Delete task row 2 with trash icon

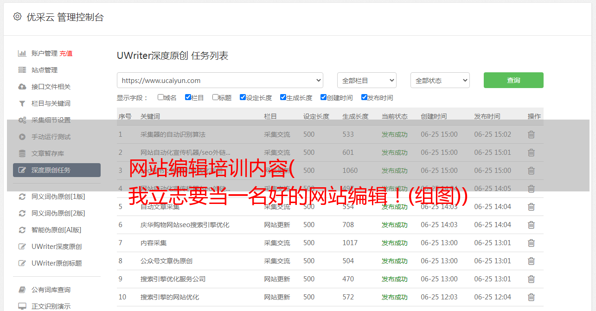click(x=532, y=152)
